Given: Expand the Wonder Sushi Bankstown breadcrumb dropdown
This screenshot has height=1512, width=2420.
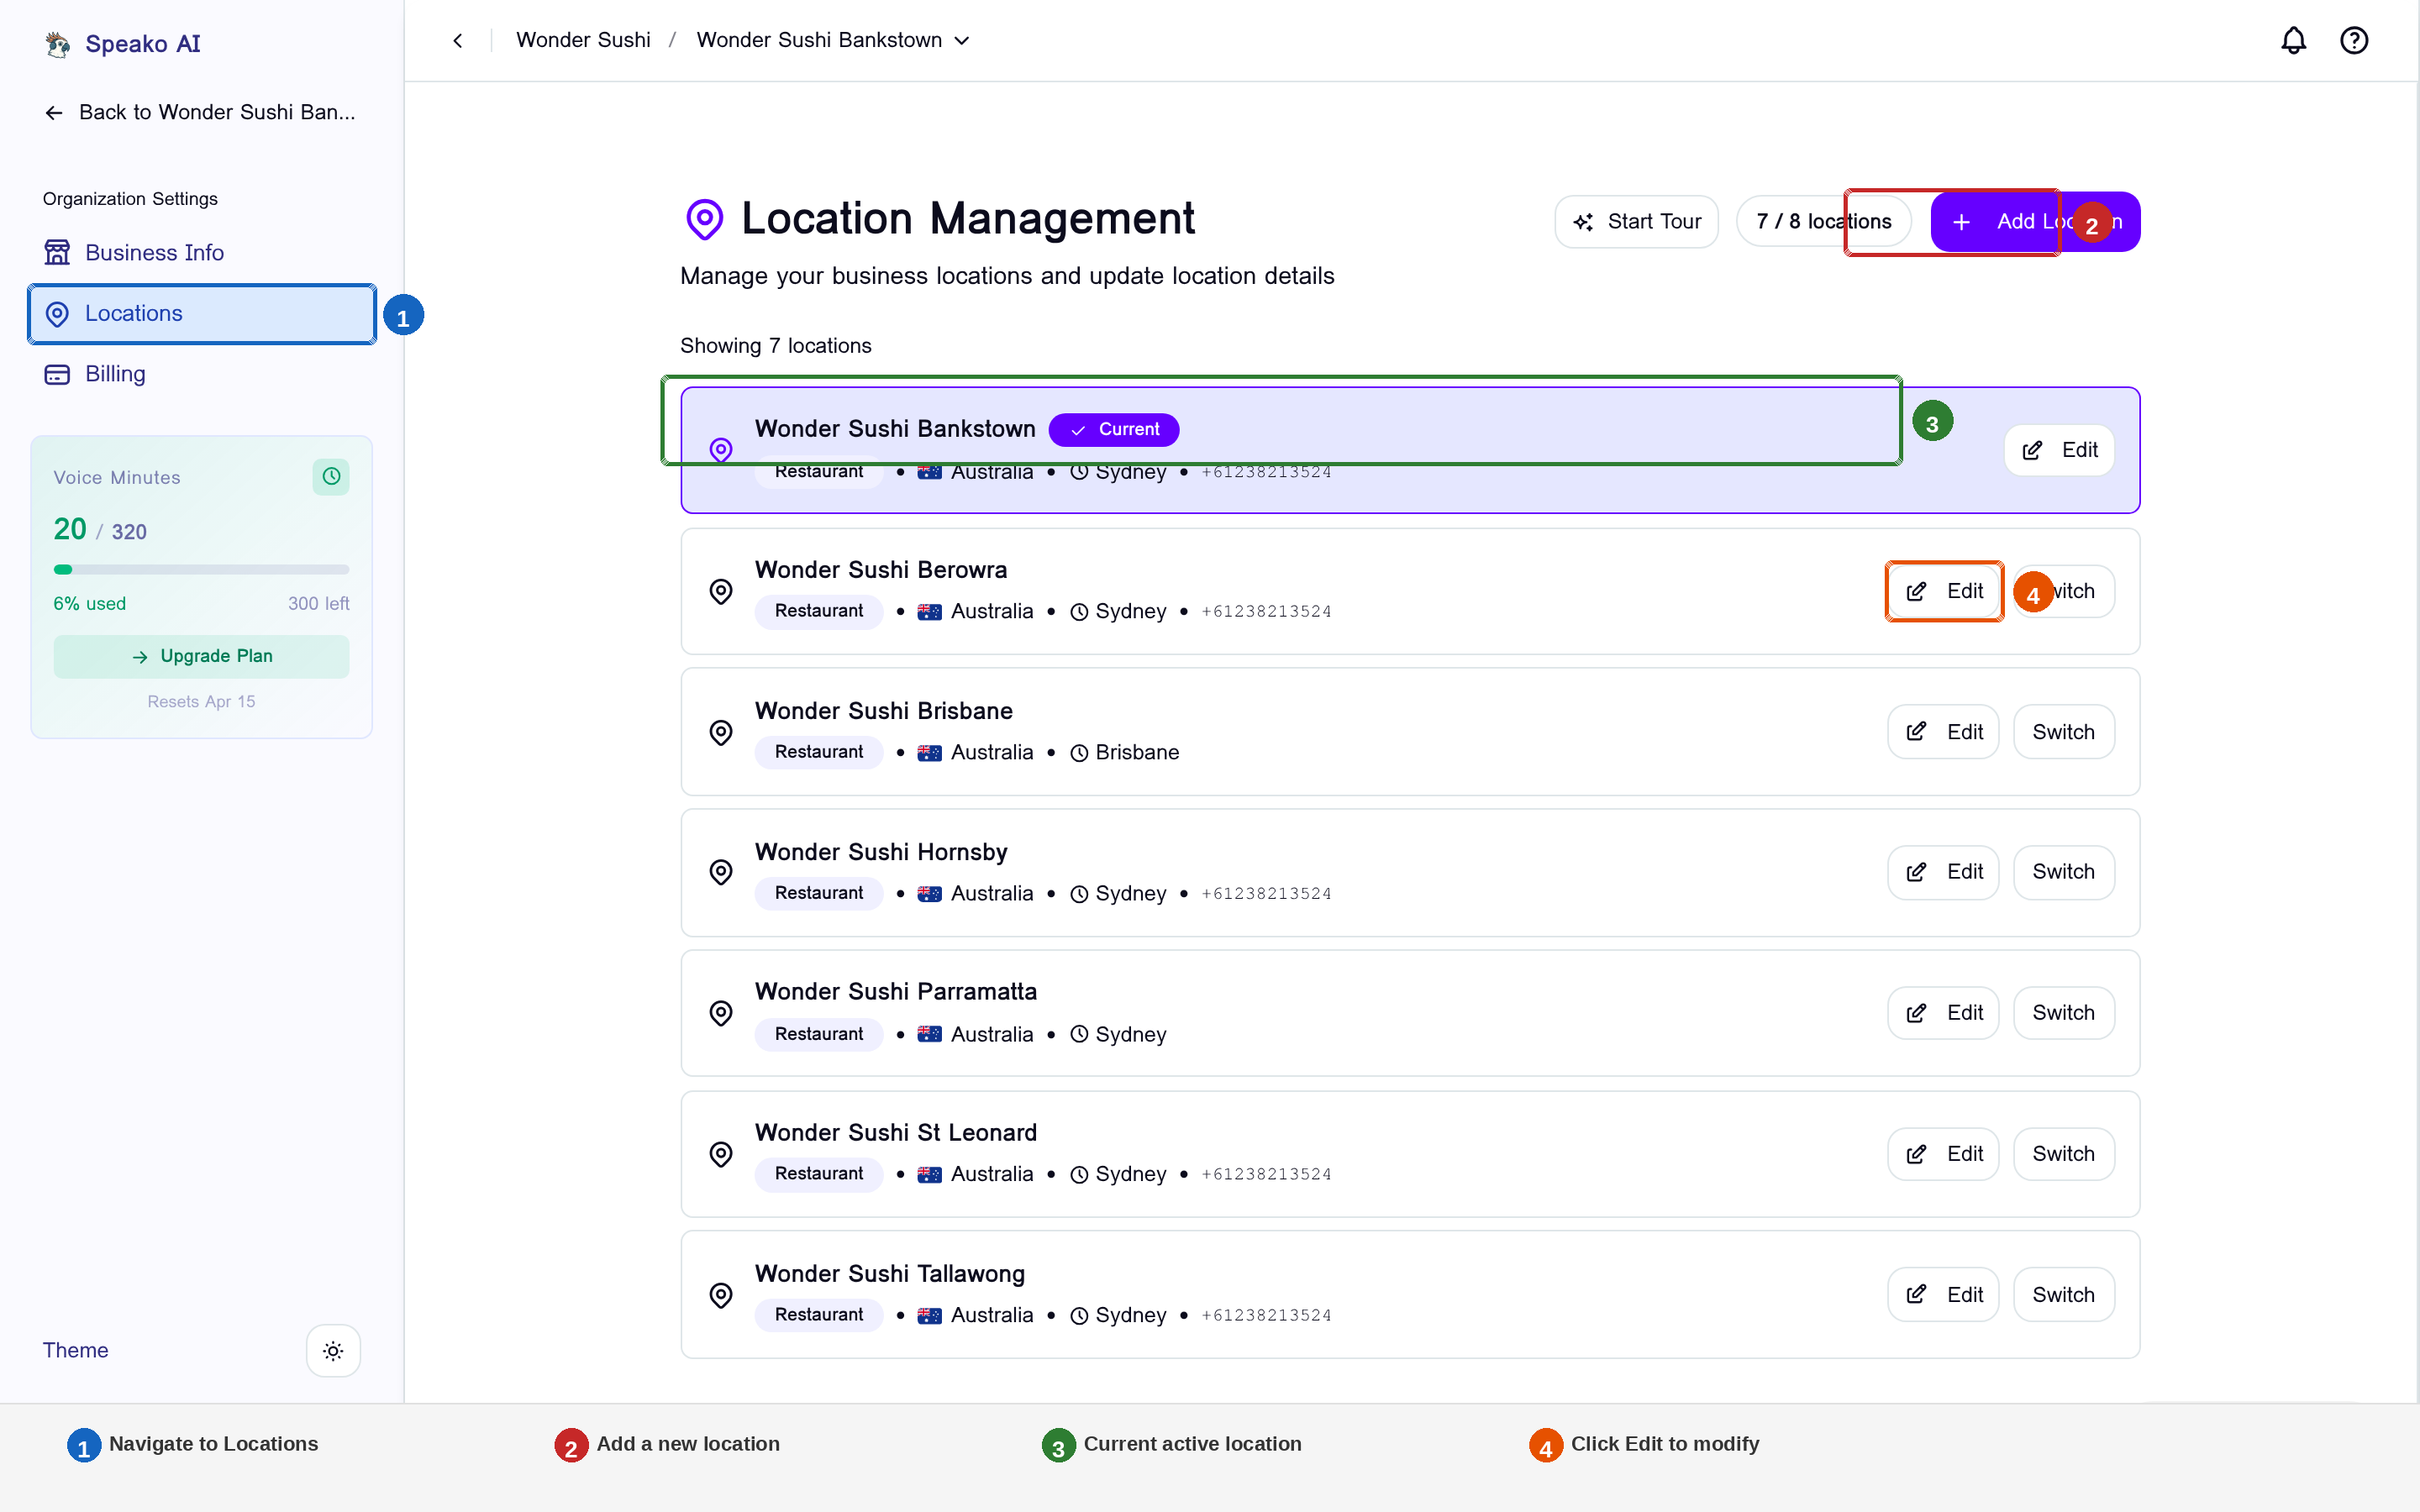Looking at the screenshot, I should [962, 40].
